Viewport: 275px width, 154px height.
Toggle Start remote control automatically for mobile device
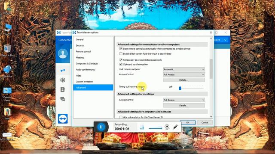(x=121, y=49)
